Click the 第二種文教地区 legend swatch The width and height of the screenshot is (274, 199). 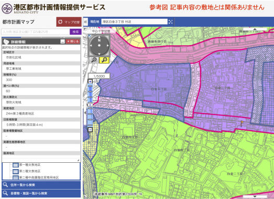click(16, 171)
